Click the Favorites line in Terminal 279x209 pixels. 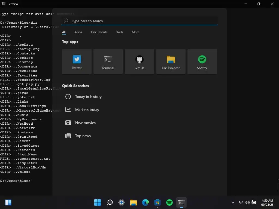pyautogui.click(x=19, y=75)
